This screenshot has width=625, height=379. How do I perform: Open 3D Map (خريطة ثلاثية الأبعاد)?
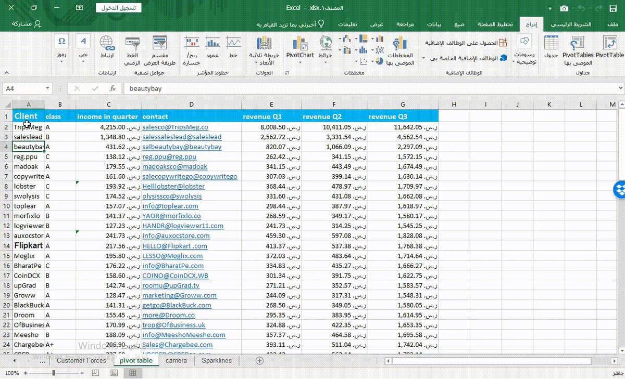click(x=264, y=51)
